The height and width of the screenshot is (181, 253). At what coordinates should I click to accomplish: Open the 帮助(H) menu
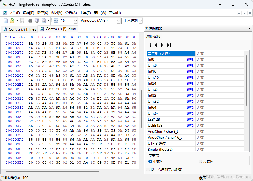coord(115,13)
